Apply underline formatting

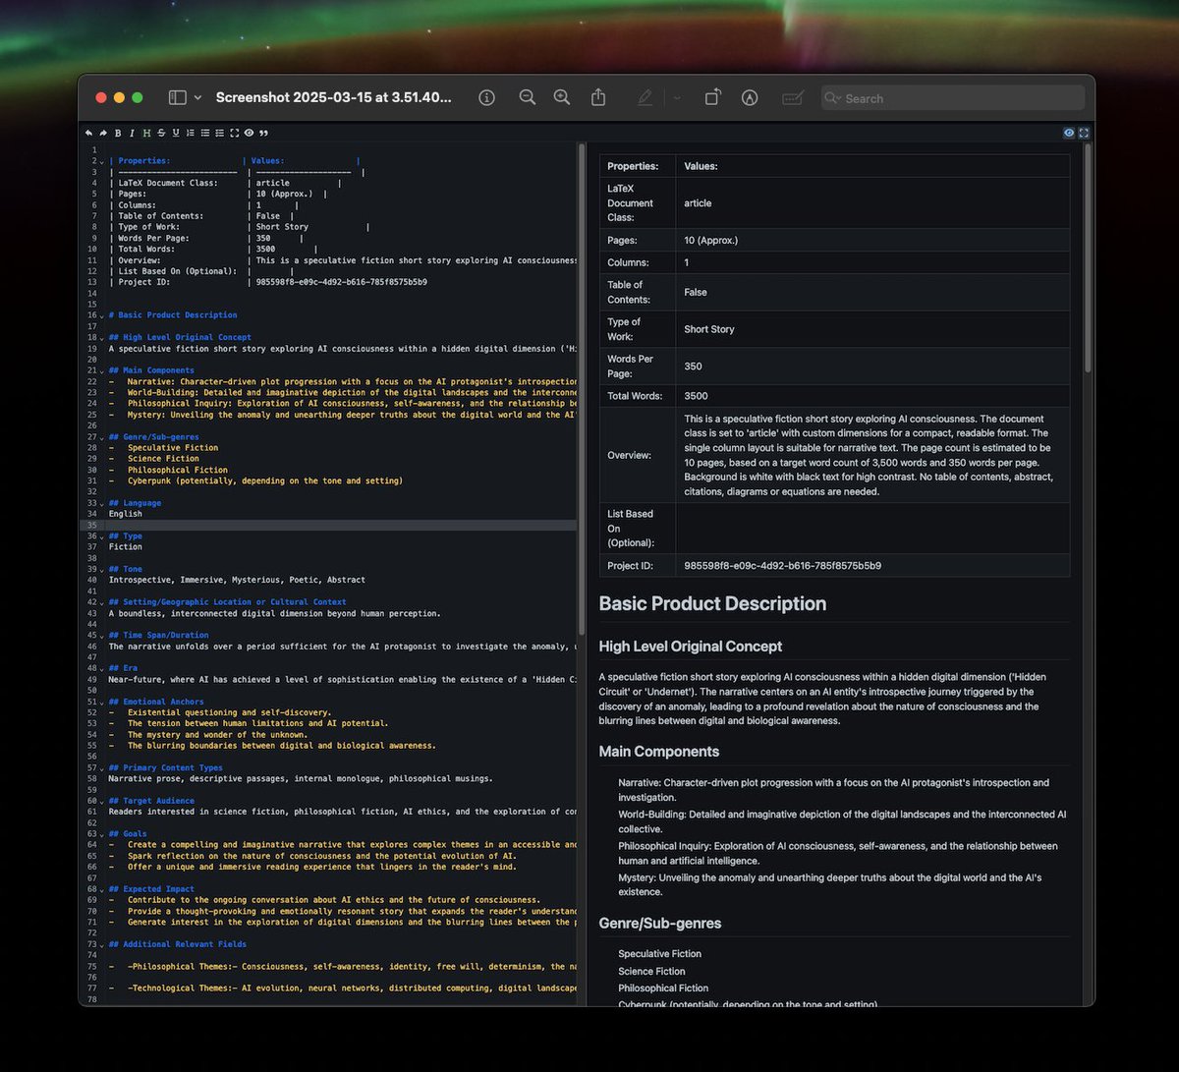click(x=176, y=133)
